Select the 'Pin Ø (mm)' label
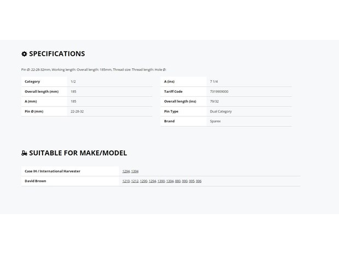 34,111
